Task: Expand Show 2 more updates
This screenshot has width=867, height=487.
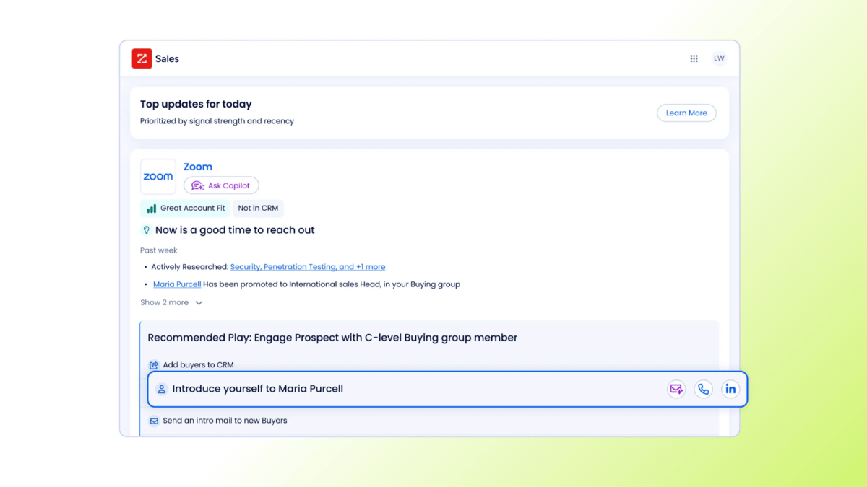Action: [x=165, y=303]
